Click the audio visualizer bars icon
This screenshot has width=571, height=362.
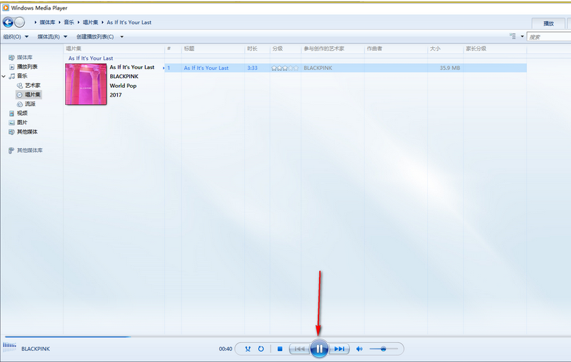pos(10,347)
